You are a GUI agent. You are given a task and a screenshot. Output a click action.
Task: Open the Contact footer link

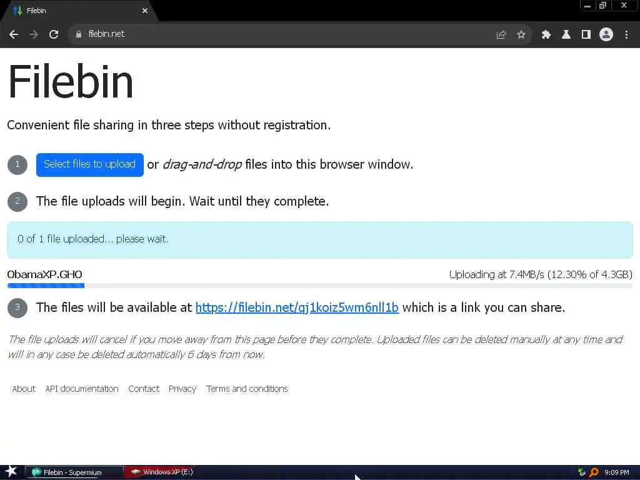tap(144, 389)
